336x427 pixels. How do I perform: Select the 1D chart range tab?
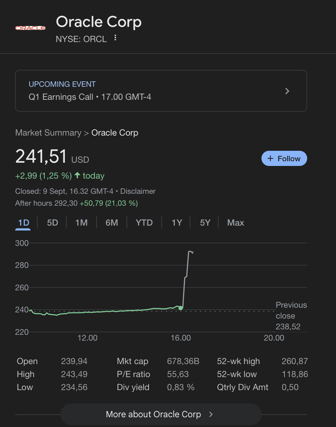pos(24,223)
